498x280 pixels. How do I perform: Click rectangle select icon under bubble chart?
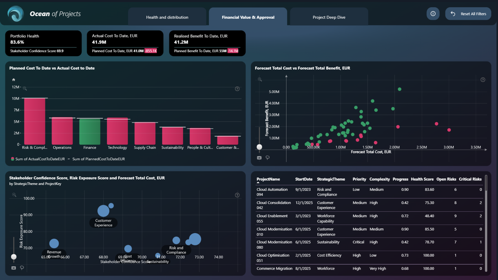point(13,268)
